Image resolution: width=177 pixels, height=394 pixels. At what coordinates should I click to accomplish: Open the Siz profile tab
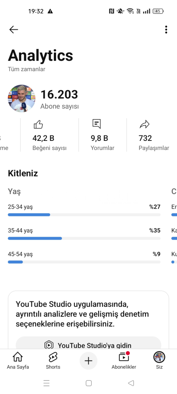pos(159,360)
